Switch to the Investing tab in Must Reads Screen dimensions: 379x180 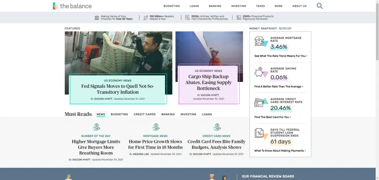click(x=188, y=114)
